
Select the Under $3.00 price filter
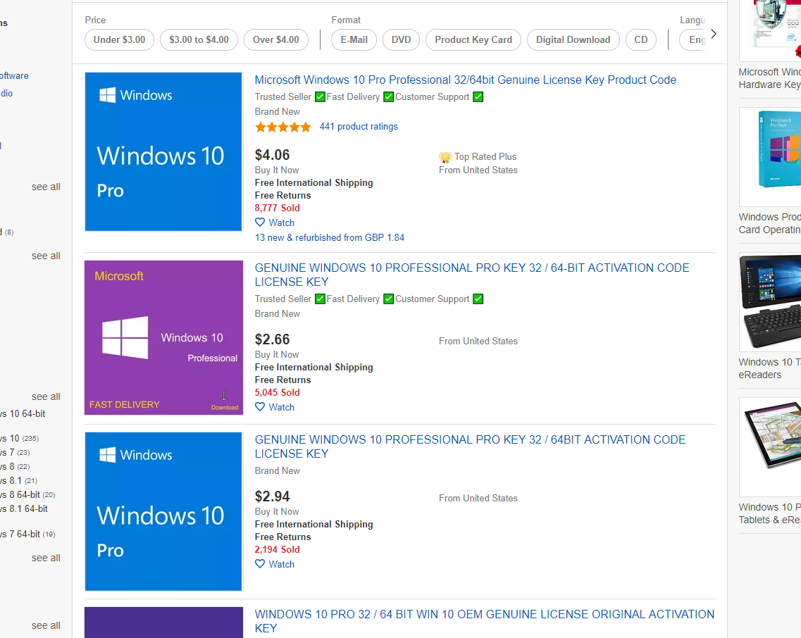coord(119,40)
